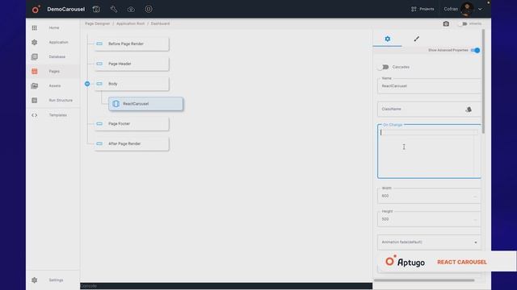The height and width of the screenshot is (290, 517).
Task: Select the Before Page Render node
Action: click(132, 43)
